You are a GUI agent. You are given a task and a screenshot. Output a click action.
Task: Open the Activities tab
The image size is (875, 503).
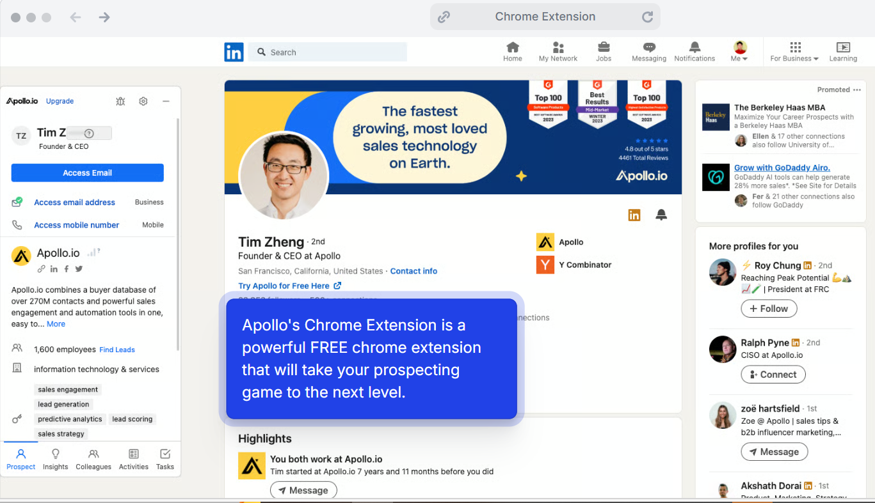pyautogui.click(x=134, y=459)
